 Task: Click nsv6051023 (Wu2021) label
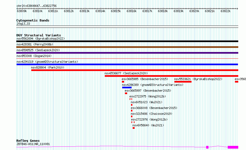click(146, 102)
